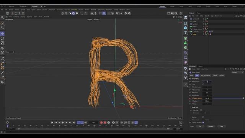
Task: Click the Null/rectangle object icon in side palette
Action: tap(185, 23)
